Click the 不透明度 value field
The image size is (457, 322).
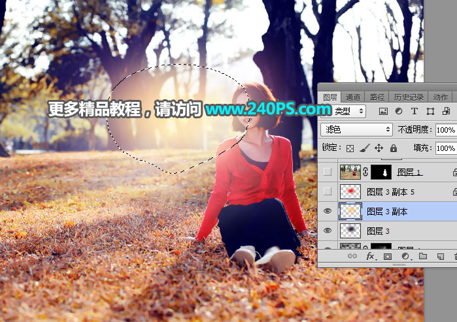[x=447, y=130]
